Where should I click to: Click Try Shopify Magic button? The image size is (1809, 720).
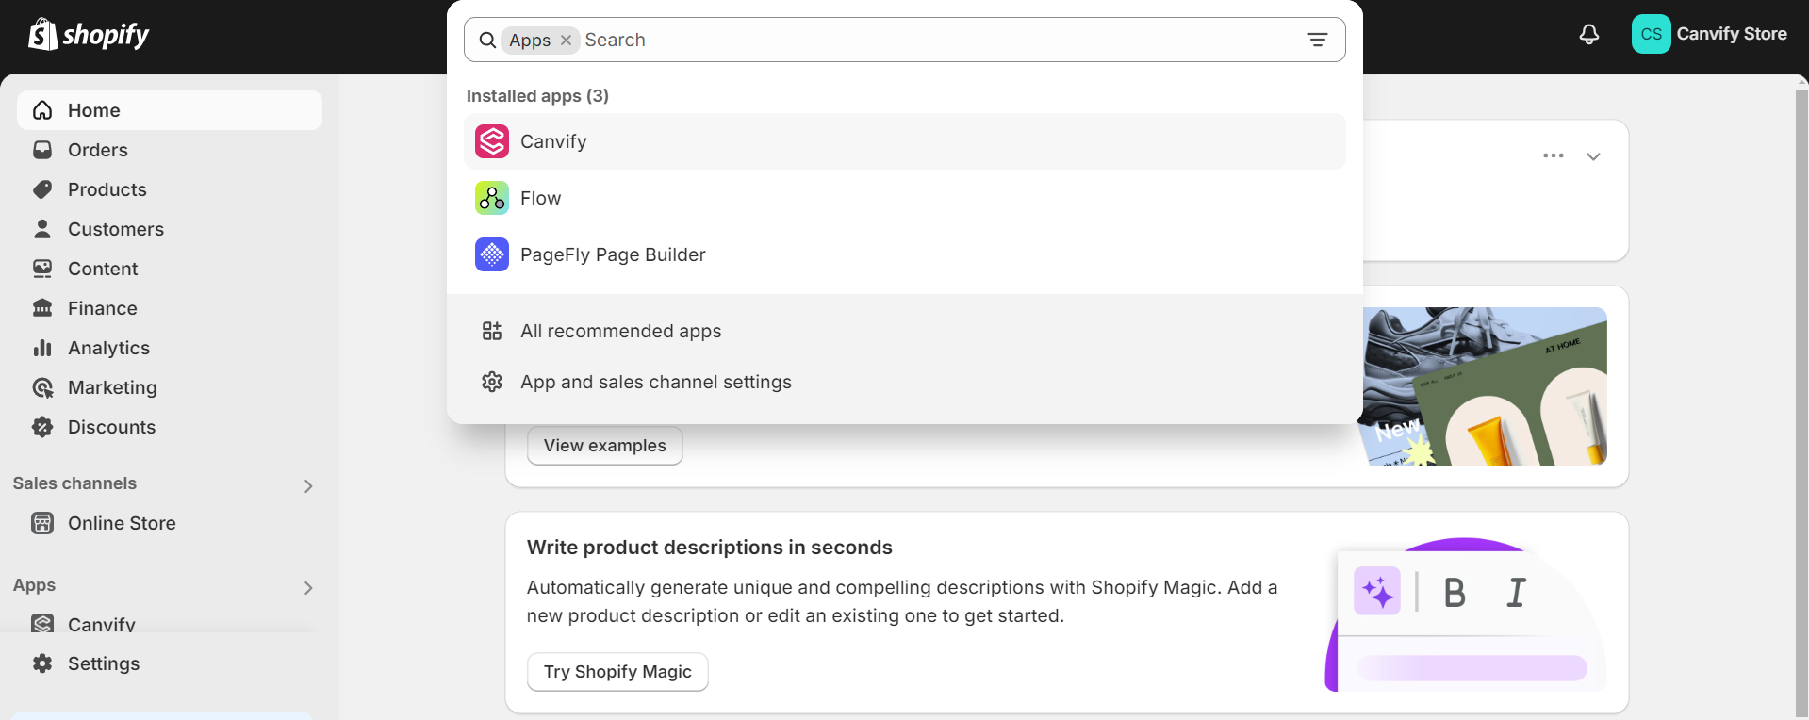tap(617, 672)
